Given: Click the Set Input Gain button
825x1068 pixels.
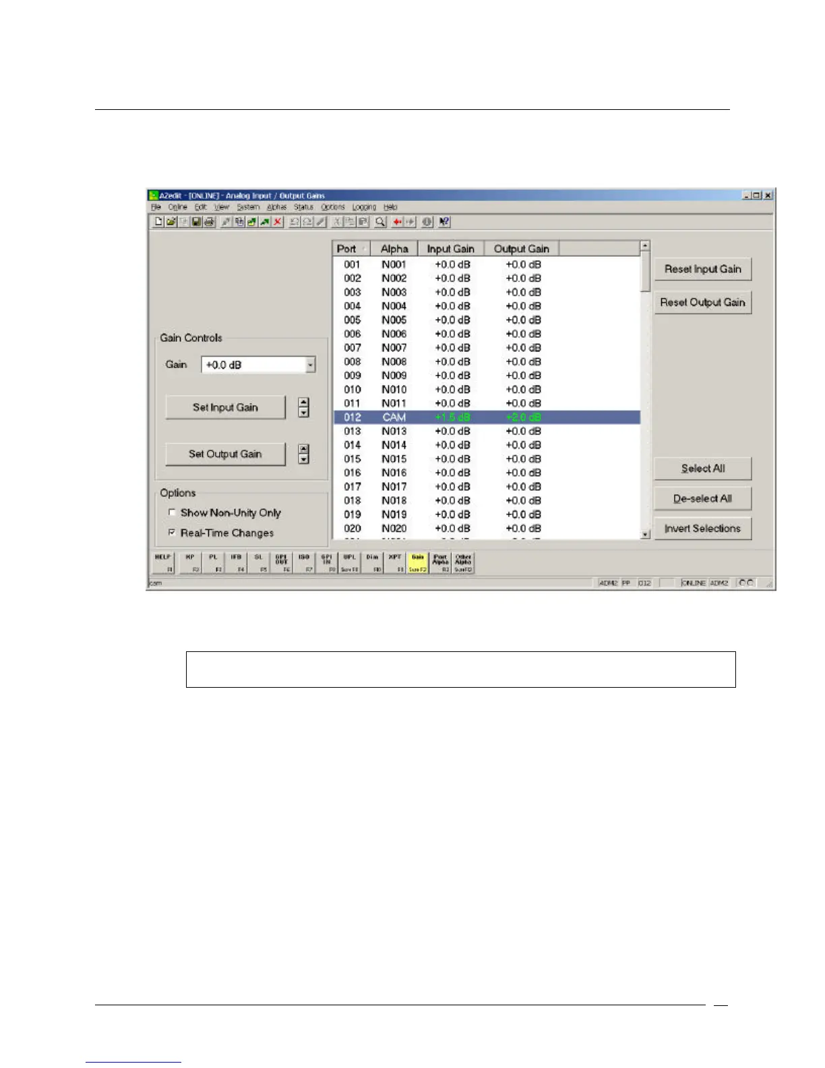Looking at the screenshot, I should click(225, 407).
